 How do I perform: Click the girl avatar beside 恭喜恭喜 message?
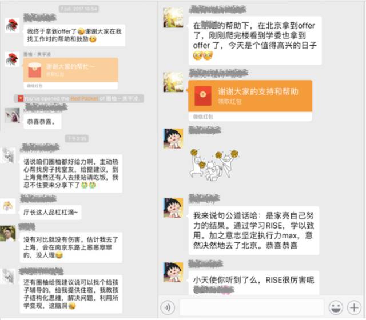coord(12,115)
